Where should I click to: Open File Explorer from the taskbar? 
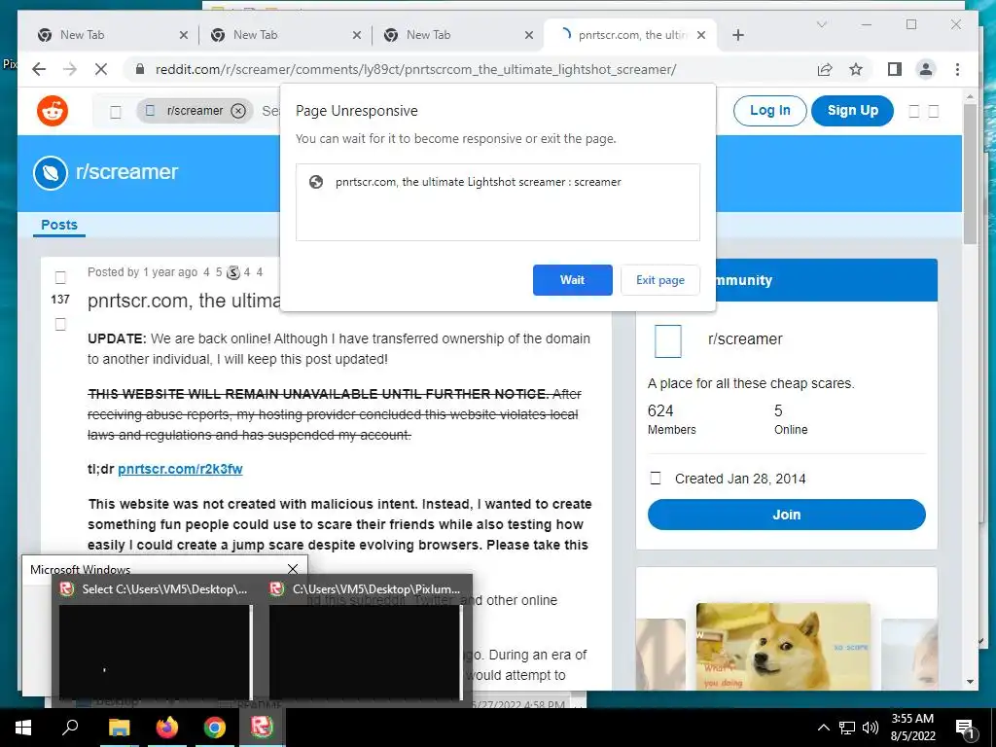[119, 728]
